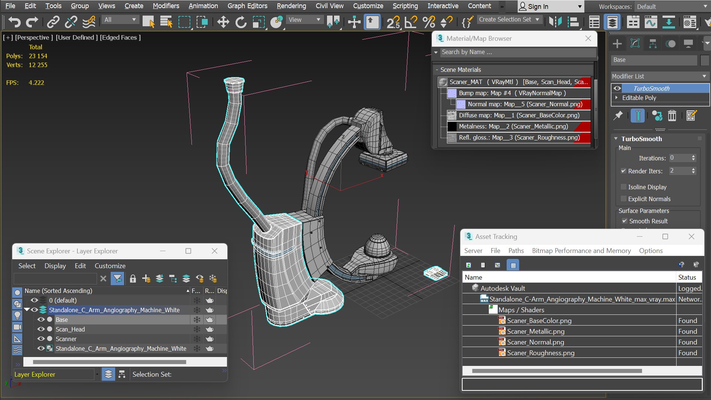This screenshot has height=400, width=711.
Task: Hide the Scanner object via eye icon
Action: pyautogui.click(x=41, y=339)
